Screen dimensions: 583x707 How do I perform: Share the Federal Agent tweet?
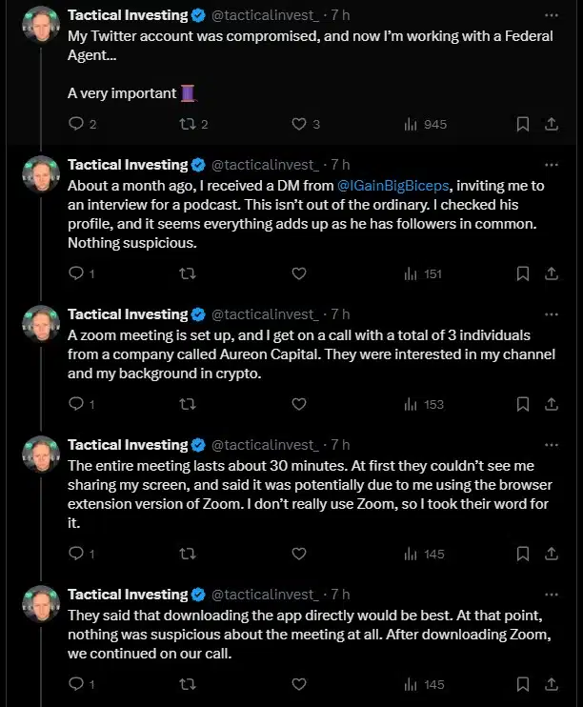[552, 124]
